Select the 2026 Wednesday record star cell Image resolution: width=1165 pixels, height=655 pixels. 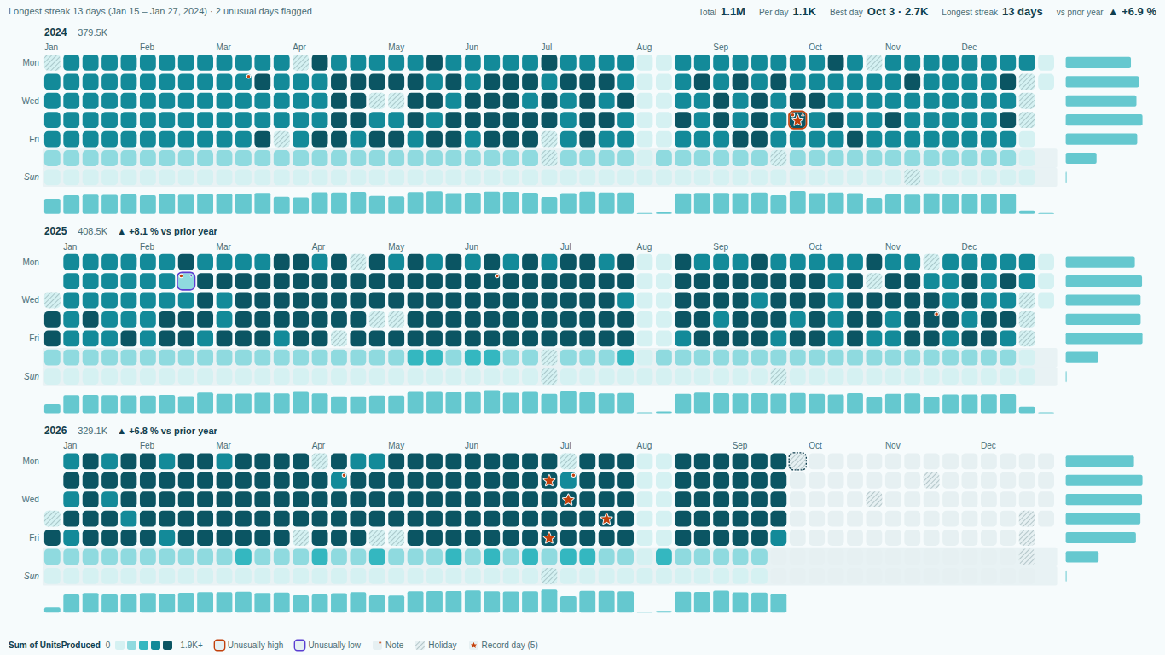[568, 500]
